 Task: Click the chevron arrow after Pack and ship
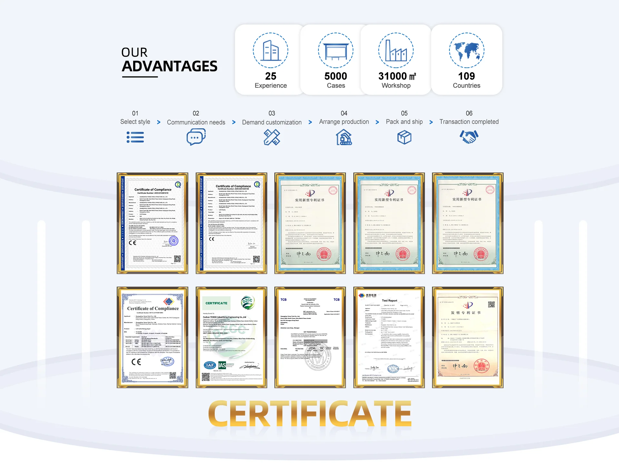coord(431,122)
